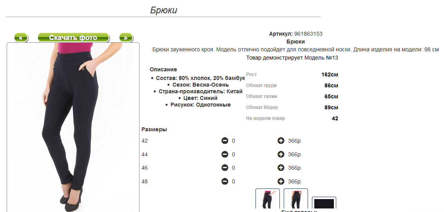This screenshot has height=212, width=444.
Task: Select the second trousers thumbnail
Action: tap(296, 200)
